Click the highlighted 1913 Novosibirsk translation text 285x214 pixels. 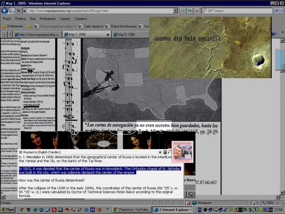(x=100, y=170)
